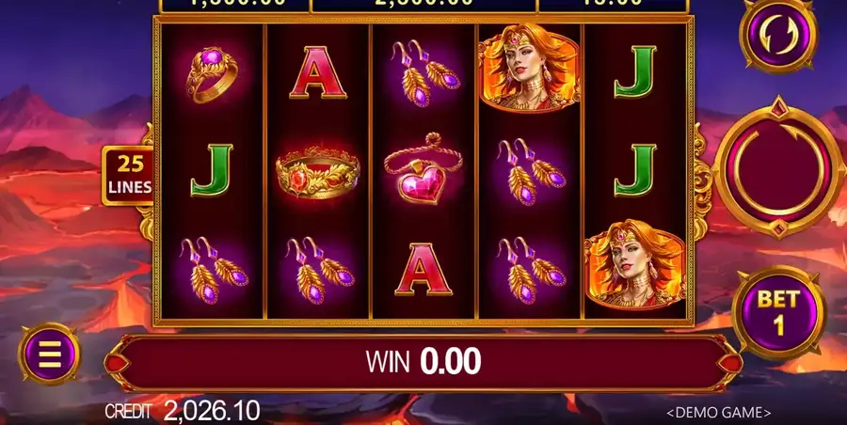Click the woman symbol on reel five
The width and height of the screenshot is (847, 425).
634,264
